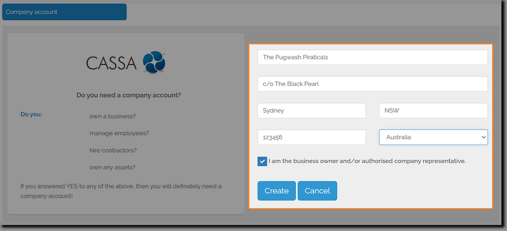The width and height of the screenshot is (507, 231).
Task: Click the blue "Do you:" label
Action: [31, 114]
